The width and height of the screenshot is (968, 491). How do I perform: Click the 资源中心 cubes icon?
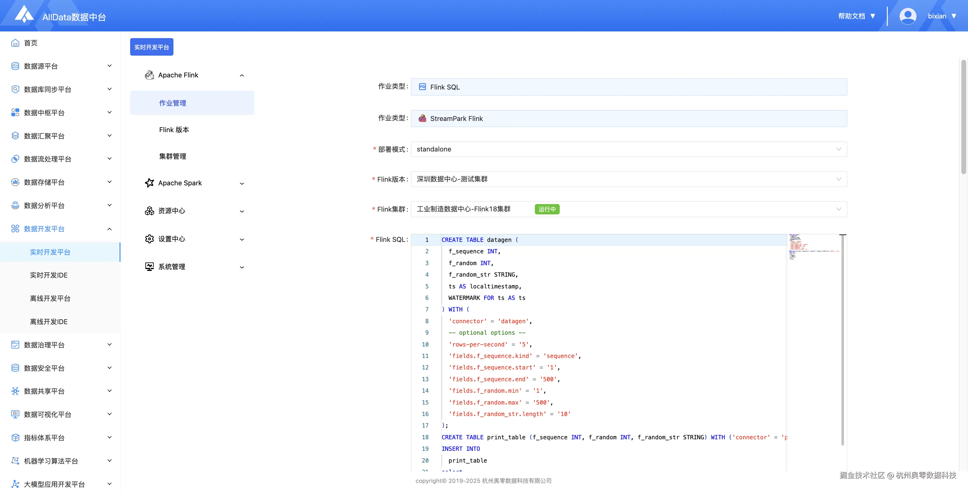(x=149, y=211)
